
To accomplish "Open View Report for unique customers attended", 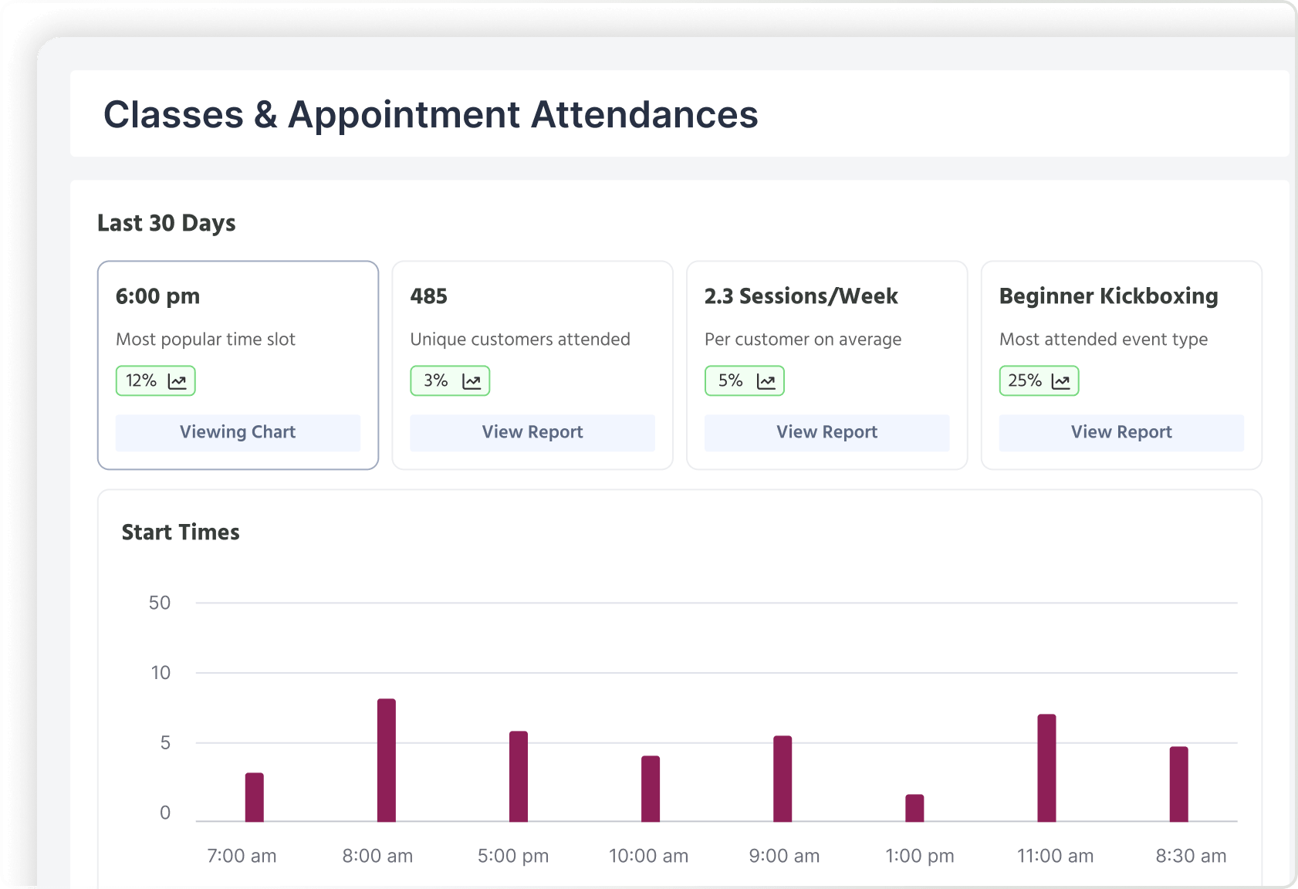I will pos(532,432).
